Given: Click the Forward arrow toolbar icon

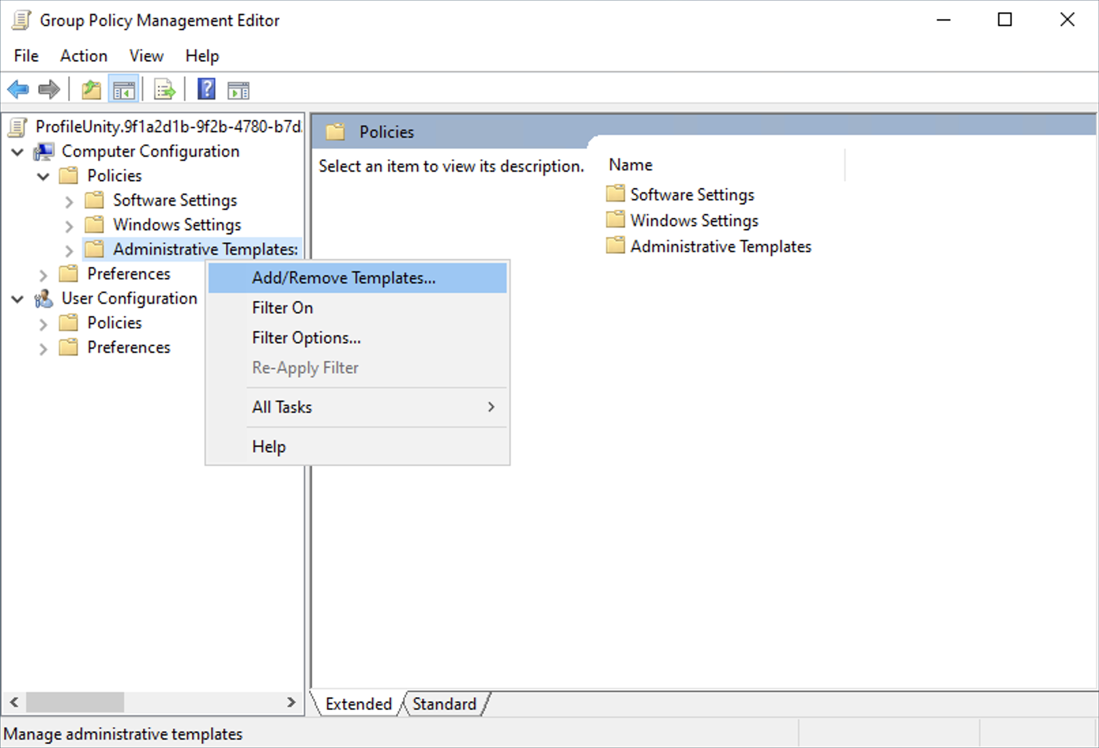Looking at the screenshot, I should [x=49, y=89].
